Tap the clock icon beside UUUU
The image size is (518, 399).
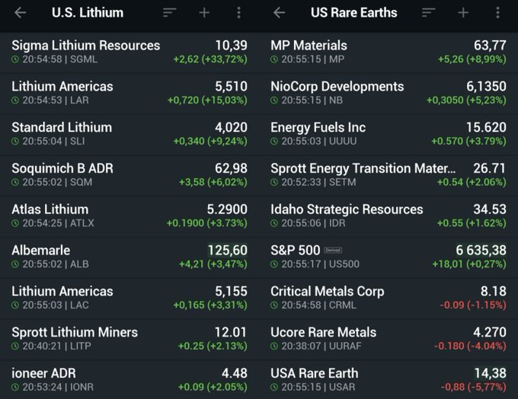pyautogui.click(x=274, y=142)
